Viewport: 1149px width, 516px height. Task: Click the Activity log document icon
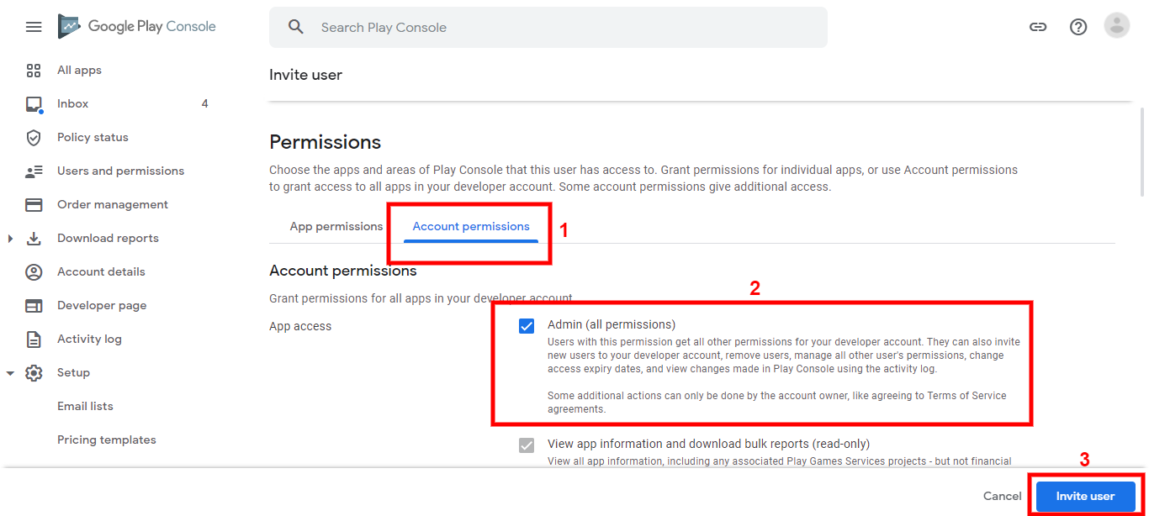point(34,340)
